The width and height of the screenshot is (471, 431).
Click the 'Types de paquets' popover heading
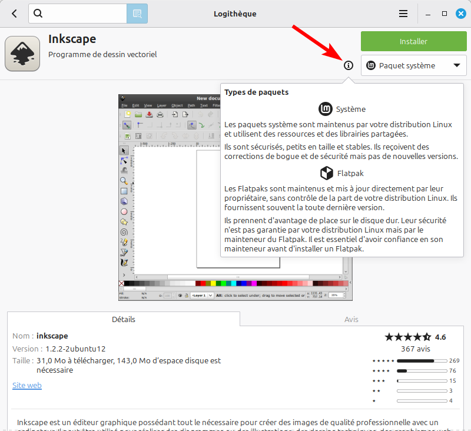(x=256, y=92)
